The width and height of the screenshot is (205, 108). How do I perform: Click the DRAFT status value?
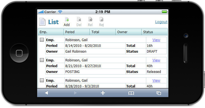(x=152, y=51)
